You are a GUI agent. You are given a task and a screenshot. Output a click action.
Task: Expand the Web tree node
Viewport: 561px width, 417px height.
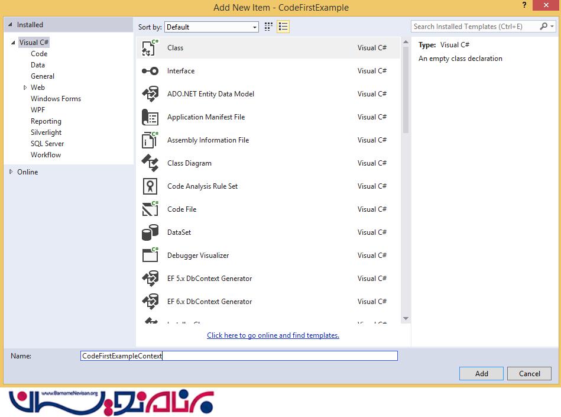point(25,88)
